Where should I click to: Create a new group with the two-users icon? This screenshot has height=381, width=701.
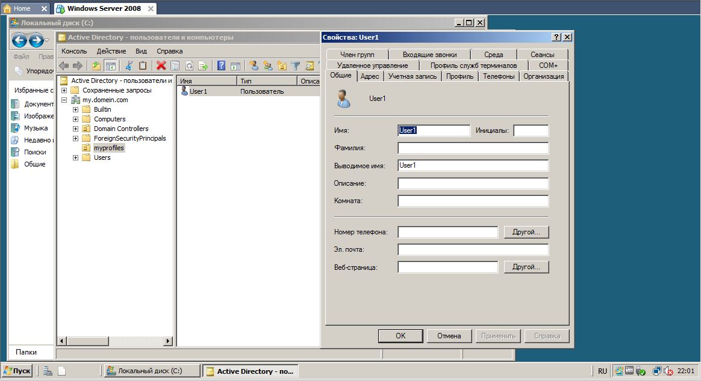coord(268,66)
